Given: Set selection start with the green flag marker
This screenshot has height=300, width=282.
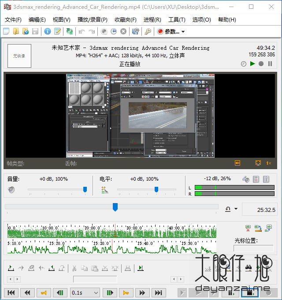Looking at the screenshot, I should pos(11,268).
